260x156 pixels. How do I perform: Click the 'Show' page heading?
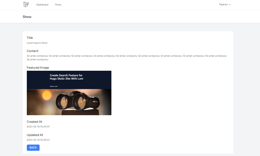click(x=27, y=17)
